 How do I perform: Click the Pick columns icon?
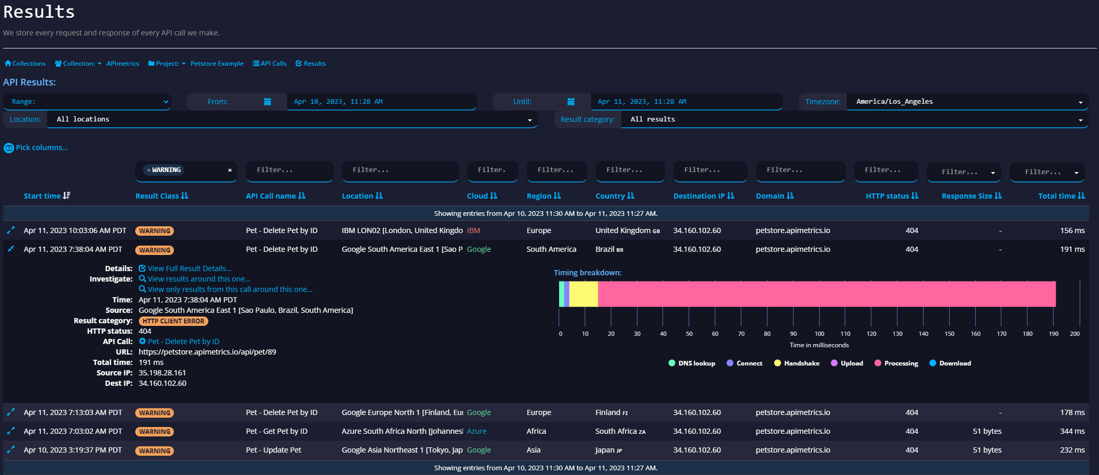pyautogui.click(x=9, y=148)
